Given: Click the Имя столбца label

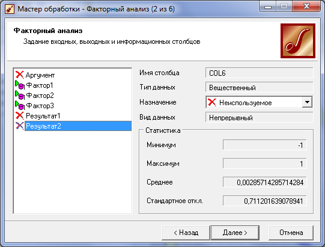Looking at the screenshot, I should click(159, 73).
